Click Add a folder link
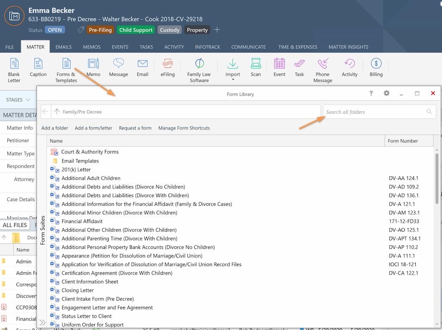 (x=55, y=128)
